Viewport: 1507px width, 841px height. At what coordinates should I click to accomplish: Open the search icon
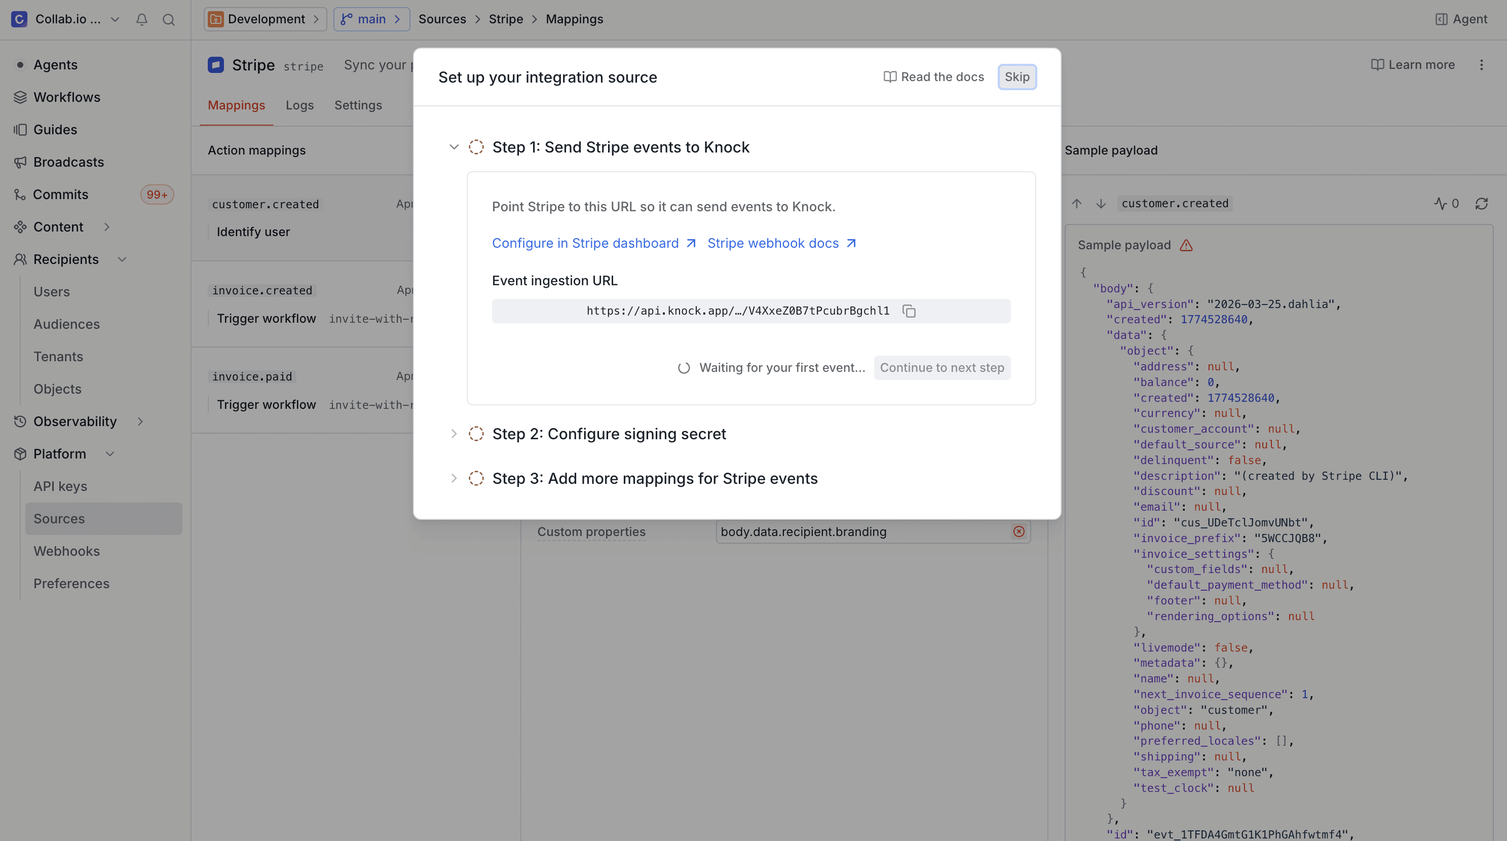coord(168,19)
